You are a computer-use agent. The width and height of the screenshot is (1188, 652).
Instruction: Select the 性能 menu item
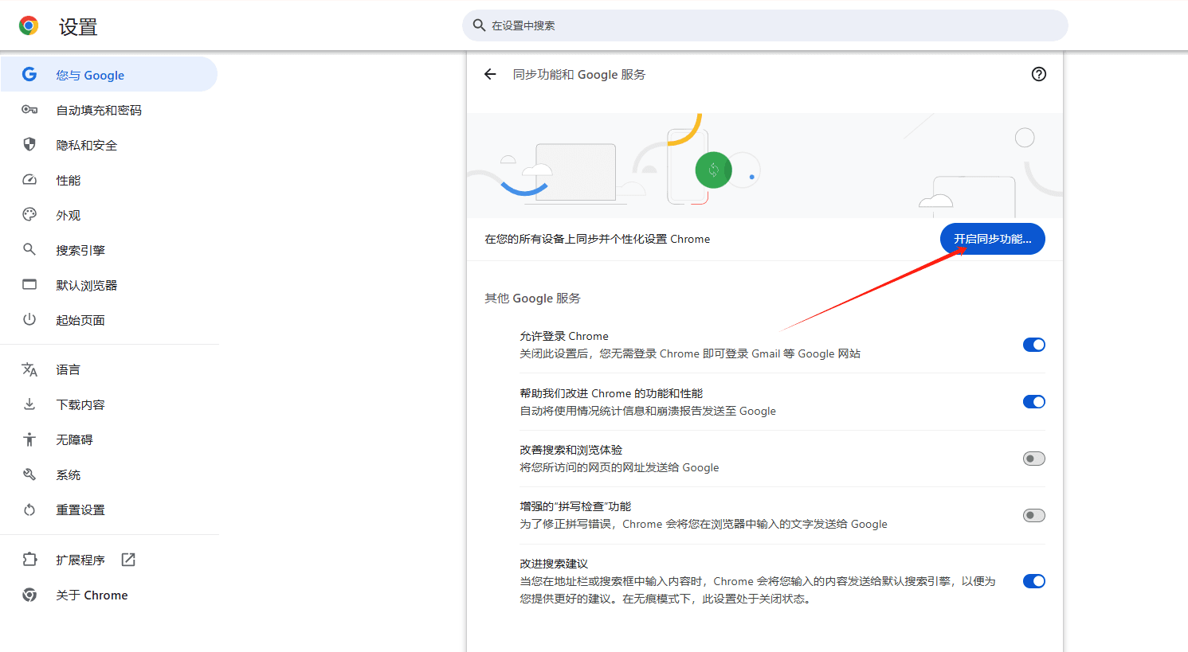pos(108,180)
